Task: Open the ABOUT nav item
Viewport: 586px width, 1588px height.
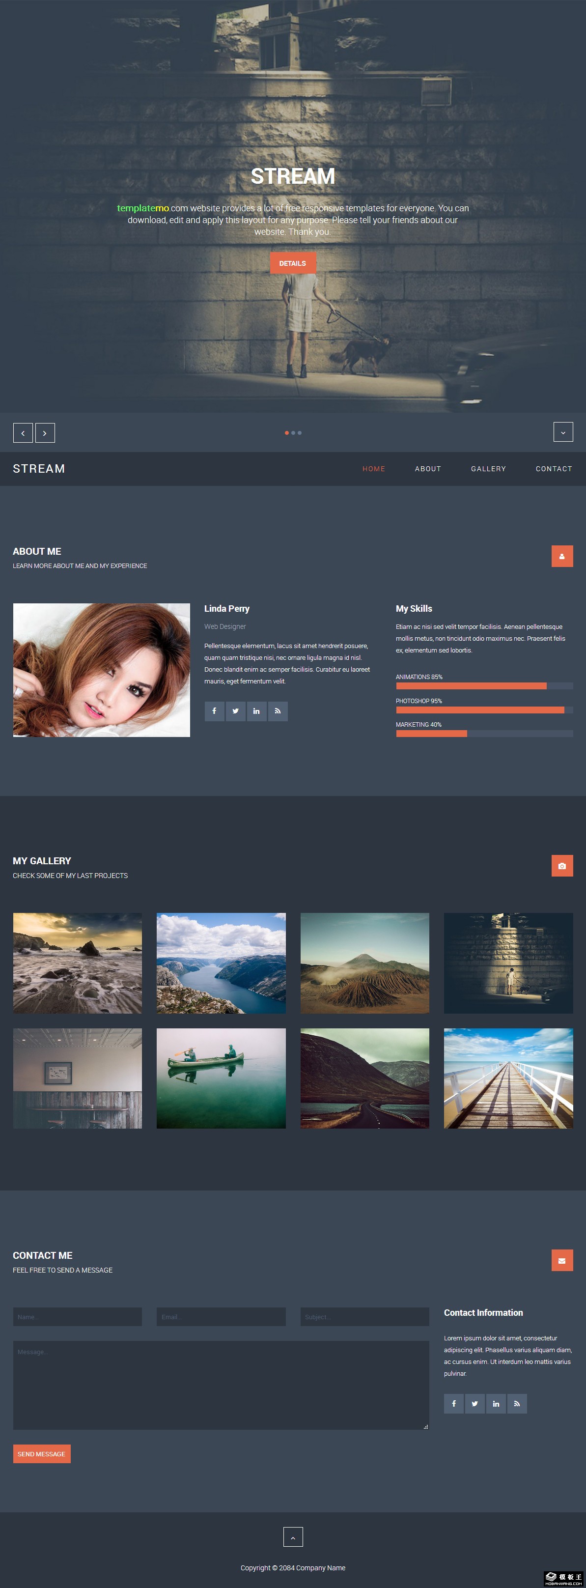Action: 428,469
